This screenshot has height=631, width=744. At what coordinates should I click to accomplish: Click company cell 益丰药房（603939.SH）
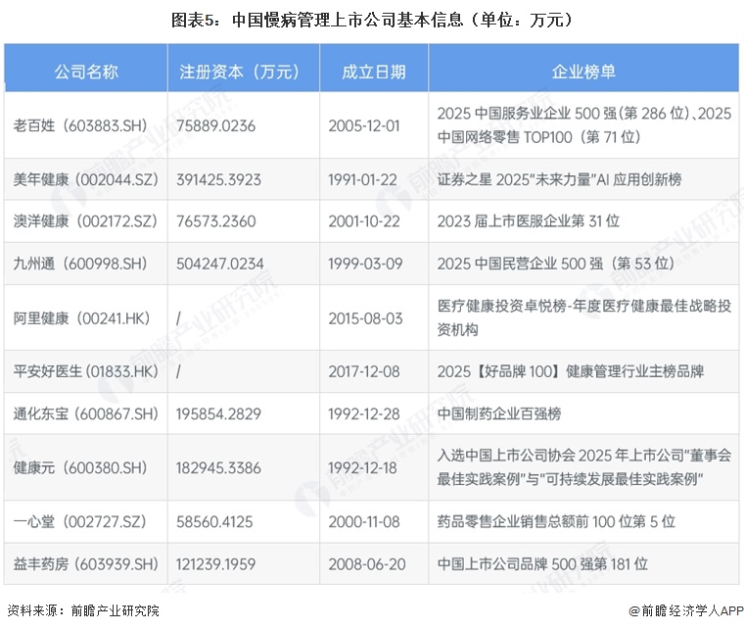coord(86,564)
